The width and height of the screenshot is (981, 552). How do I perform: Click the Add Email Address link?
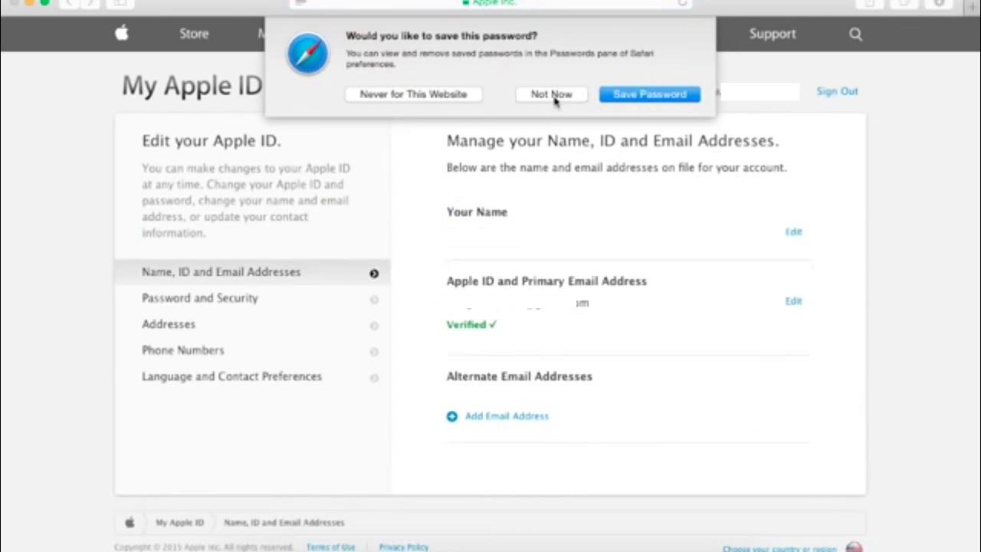507,416
